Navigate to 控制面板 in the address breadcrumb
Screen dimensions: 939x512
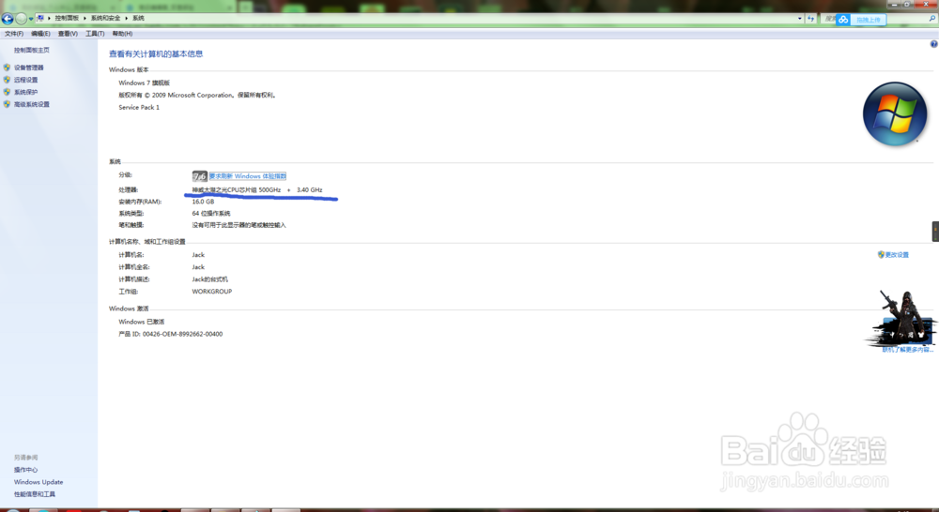coord(67,18)
